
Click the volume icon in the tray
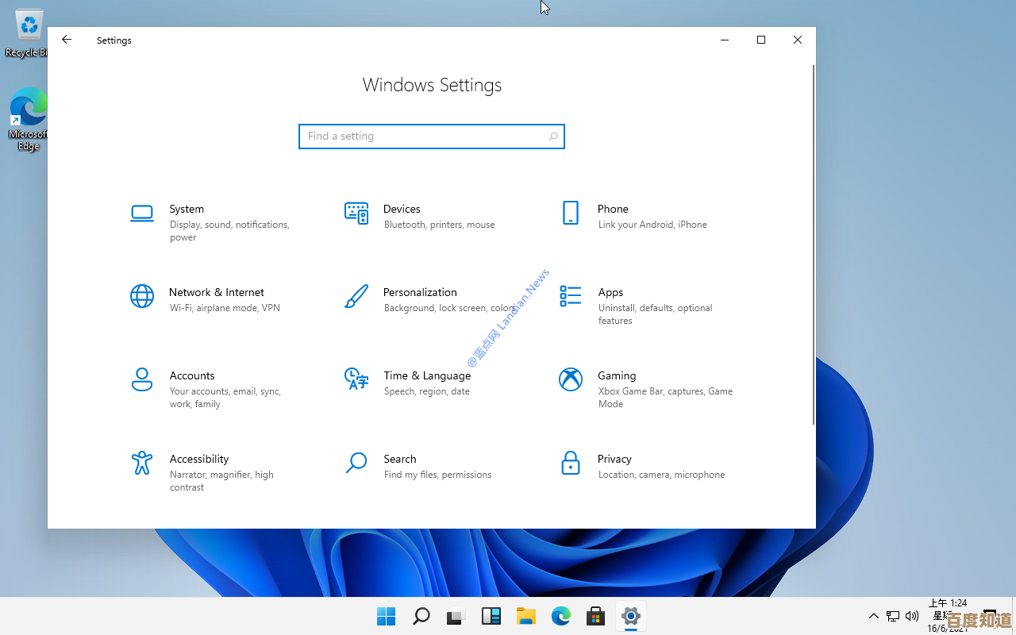click(912, 615)
